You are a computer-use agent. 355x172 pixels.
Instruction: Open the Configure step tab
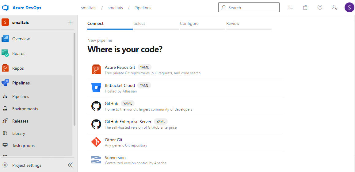(189, 24)
